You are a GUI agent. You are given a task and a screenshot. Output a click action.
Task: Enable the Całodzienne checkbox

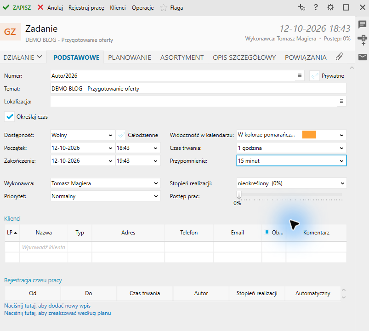(x=121, y=135)
